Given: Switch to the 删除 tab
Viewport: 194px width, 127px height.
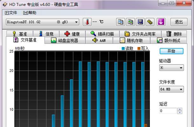Looking at the screenshot, I should tap(174, 34).
